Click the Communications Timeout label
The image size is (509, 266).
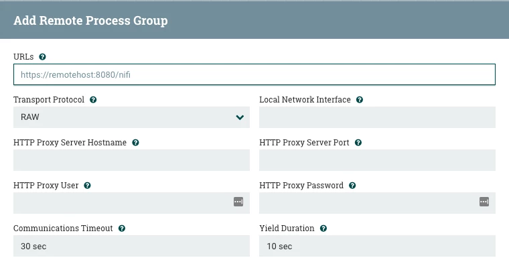63,228
